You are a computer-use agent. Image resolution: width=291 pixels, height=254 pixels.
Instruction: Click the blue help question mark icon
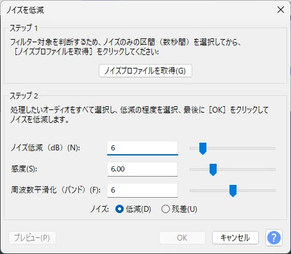click(274, 237)
